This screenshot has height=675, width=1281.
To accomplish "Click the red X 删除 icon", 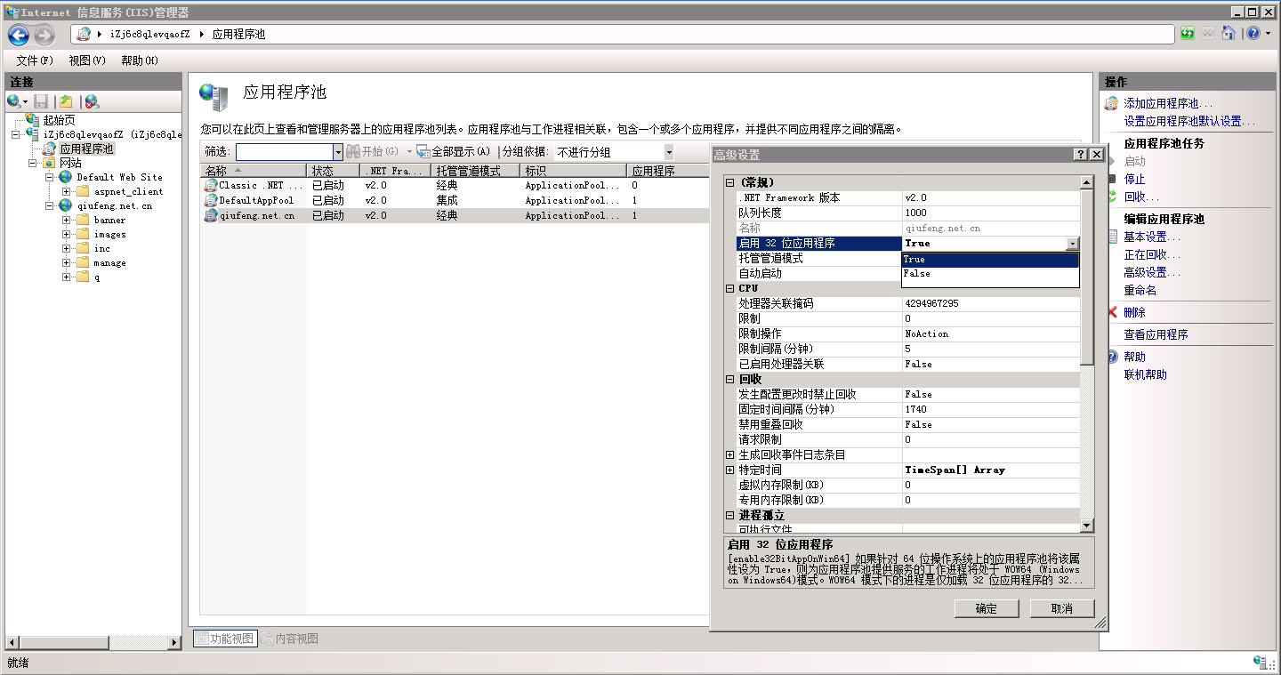I will click(x=1112, y=312).
